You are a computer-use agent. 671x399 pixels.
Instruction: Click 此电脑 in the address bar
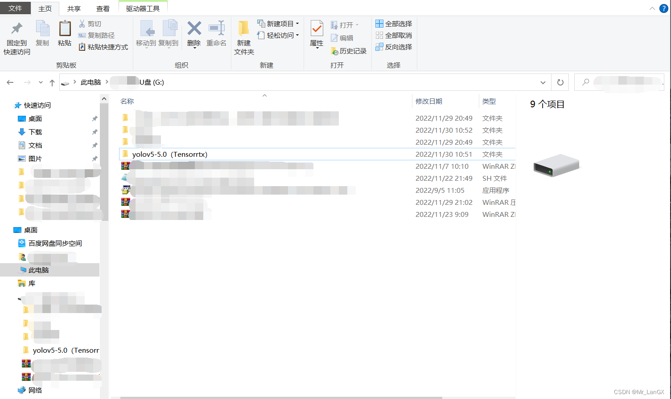point(91,82)
